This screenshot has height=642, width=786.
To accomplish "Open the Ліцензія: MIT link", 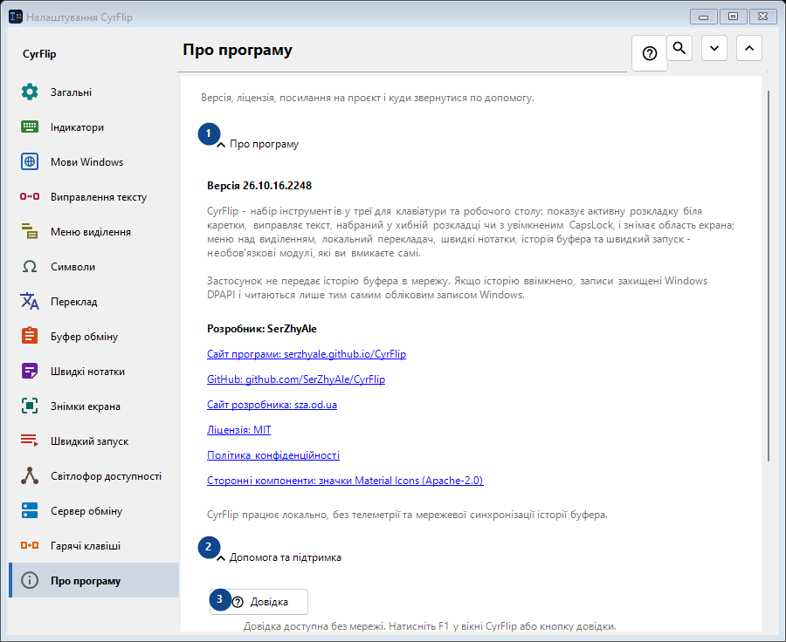I will coord(238,430).
